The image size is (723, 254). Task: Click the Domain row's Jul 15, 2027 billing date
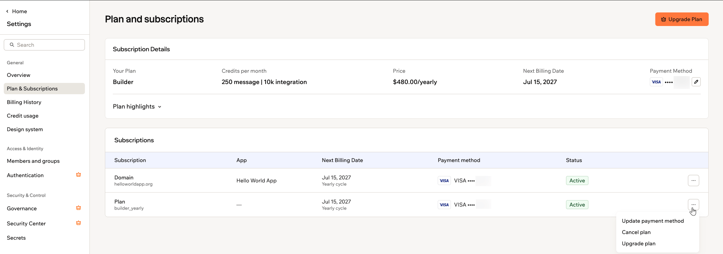click(336, 177)
